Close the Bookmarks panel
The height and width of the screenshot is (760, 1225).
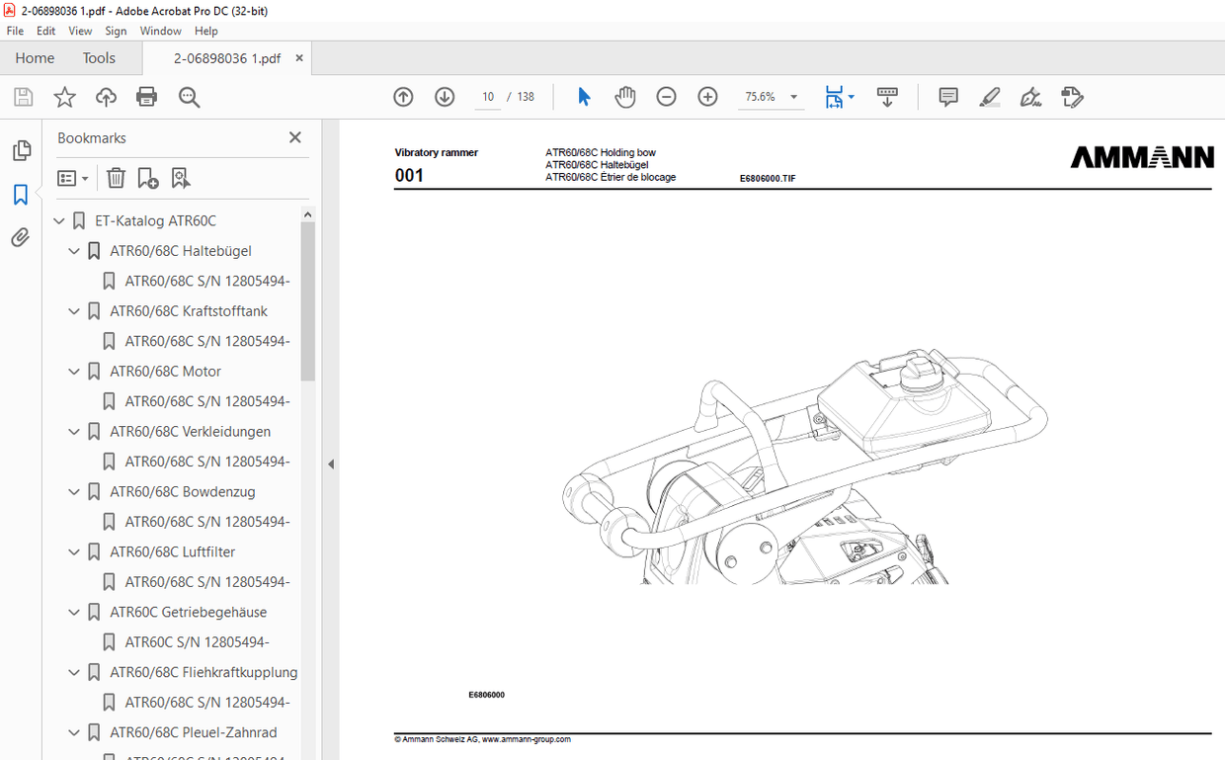[294, 137]
